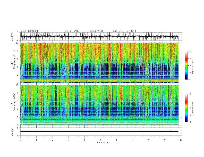Click time axis tick label "2"
Image resolution: width=204 pixels, height=157 pixels.
[x=53, y=140]
